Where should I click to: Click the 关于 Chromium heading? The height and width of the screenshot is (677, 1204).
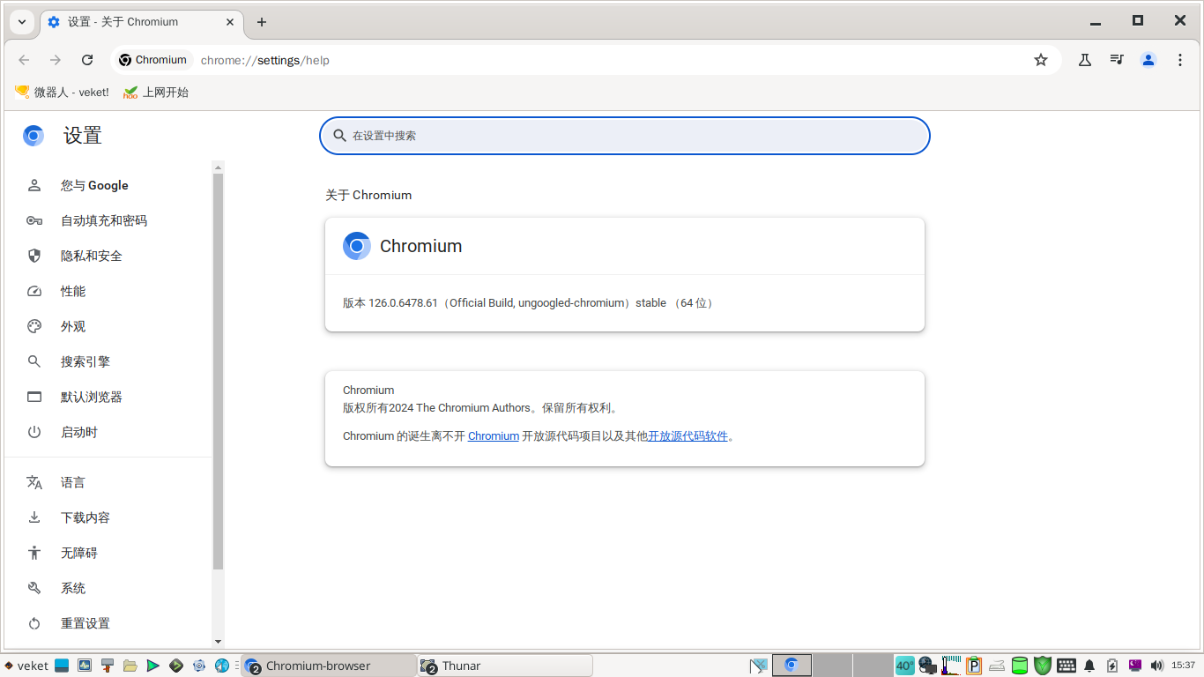pyautogui.click(x=368, y=195)
